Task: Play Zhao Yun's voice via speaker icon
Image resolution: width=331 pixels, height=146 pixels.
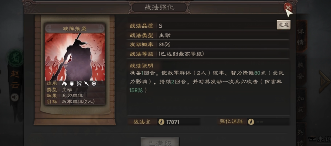Action: coord(14,97)
